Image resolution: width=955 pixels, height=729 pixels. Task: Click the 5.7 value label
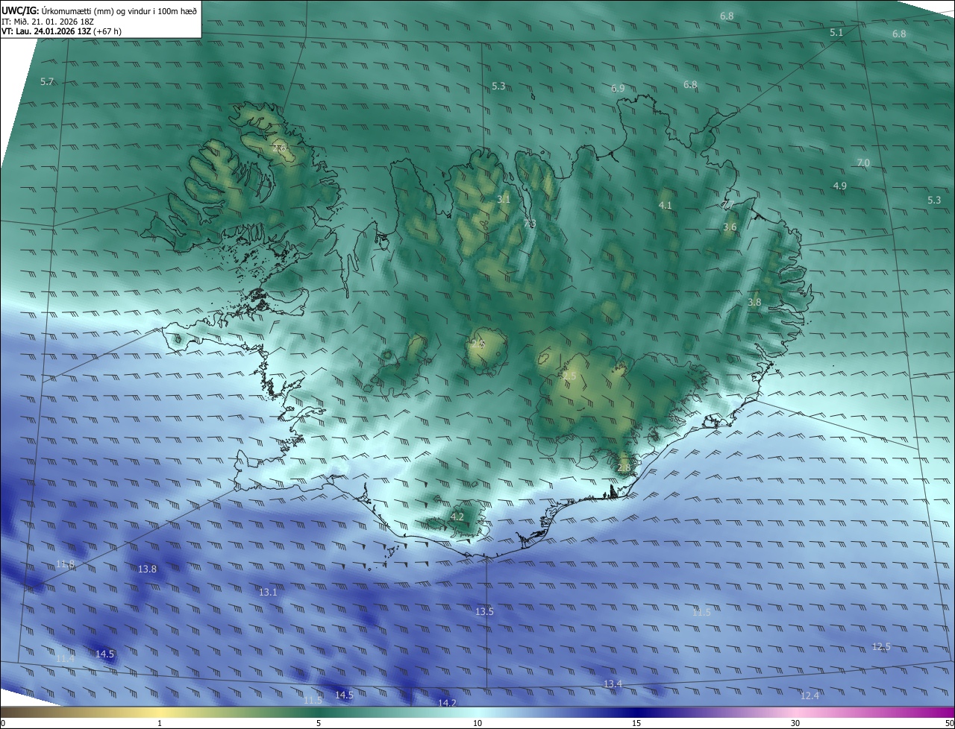tap(47, 81)
